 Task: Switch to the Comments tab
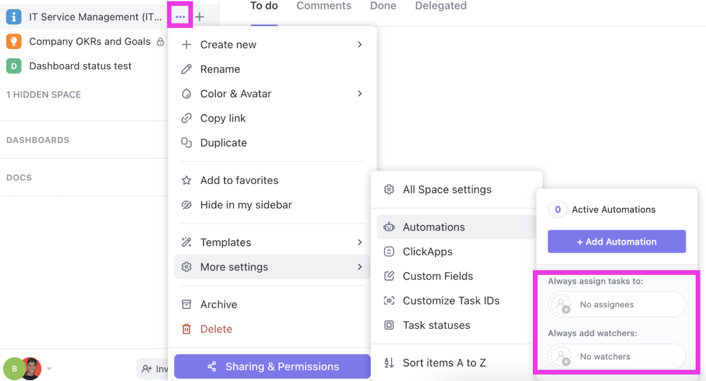pyautogui.click(x=324, y=6)
